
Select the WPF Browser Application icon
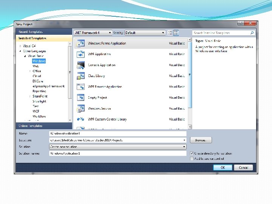pos(81,87)
